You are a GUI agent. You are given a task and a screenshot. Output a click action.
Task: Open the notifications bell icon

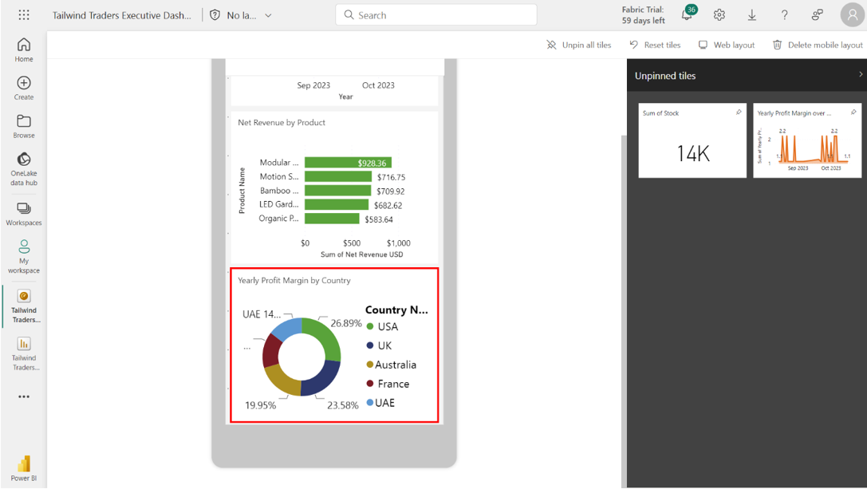pos(687,15)
